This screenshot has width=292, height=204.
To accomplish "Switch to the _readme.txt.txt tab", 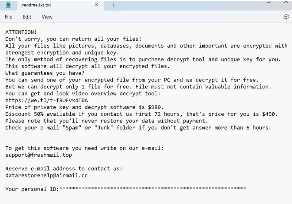I will coord(39,5).
